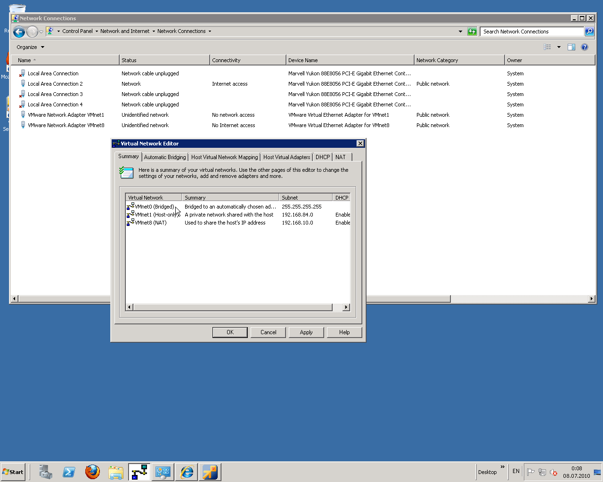Open Firefox from the taskbar

pyautogui.click(x=92, y=472)
